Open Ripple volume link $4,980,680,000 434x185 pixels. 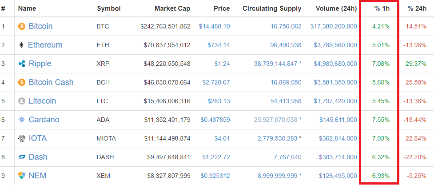335,64
